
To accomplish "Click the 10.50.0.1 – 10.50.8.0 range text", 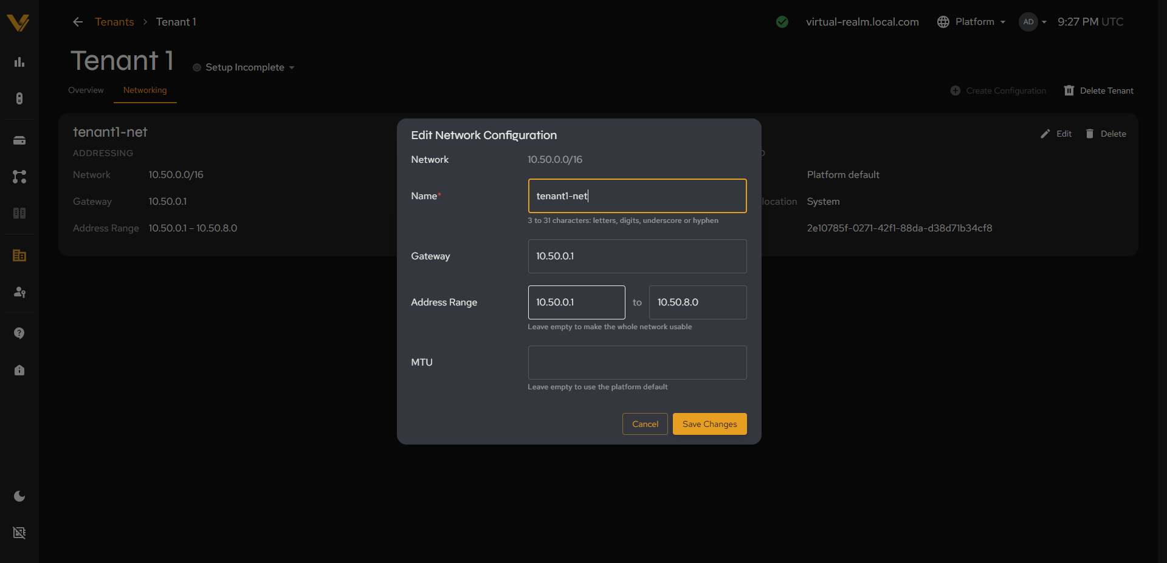I will coord(193,228).
